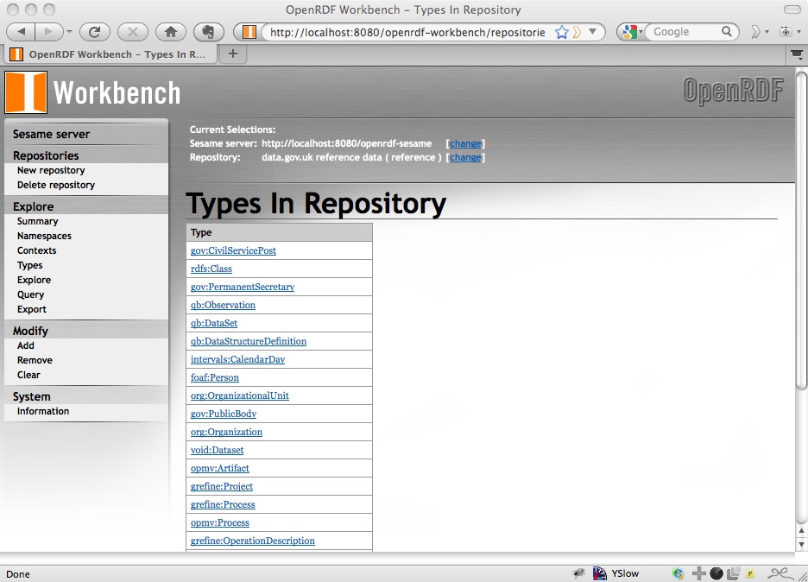Open the camera icon dropdown arrow
Screen dimensions: 808x582
pos(798,32)
